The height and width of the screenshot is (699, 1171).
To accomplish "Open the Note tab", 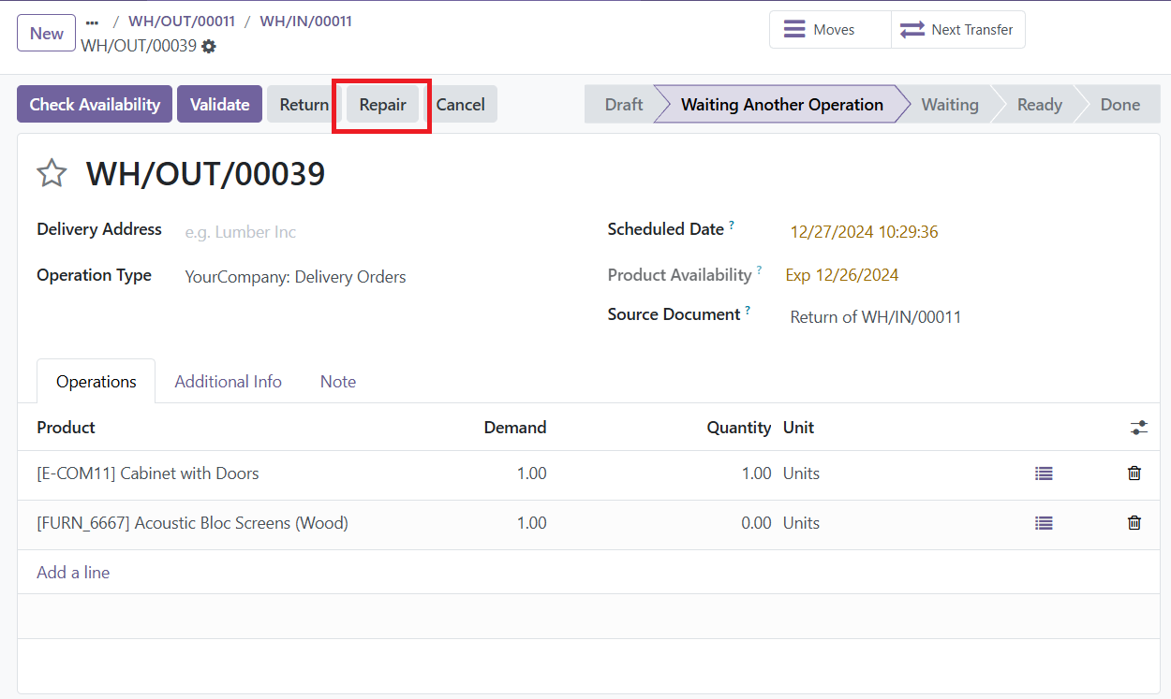I will (x=338, y=382).
